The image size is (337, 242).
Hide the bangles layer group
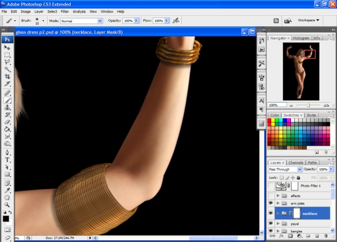pos(271,231)
